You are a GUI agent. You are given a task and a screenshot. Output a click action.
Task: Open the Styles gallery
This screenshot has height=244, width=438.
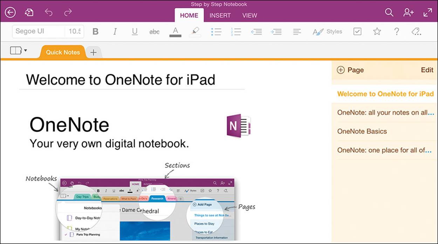(x=327, y=32)
